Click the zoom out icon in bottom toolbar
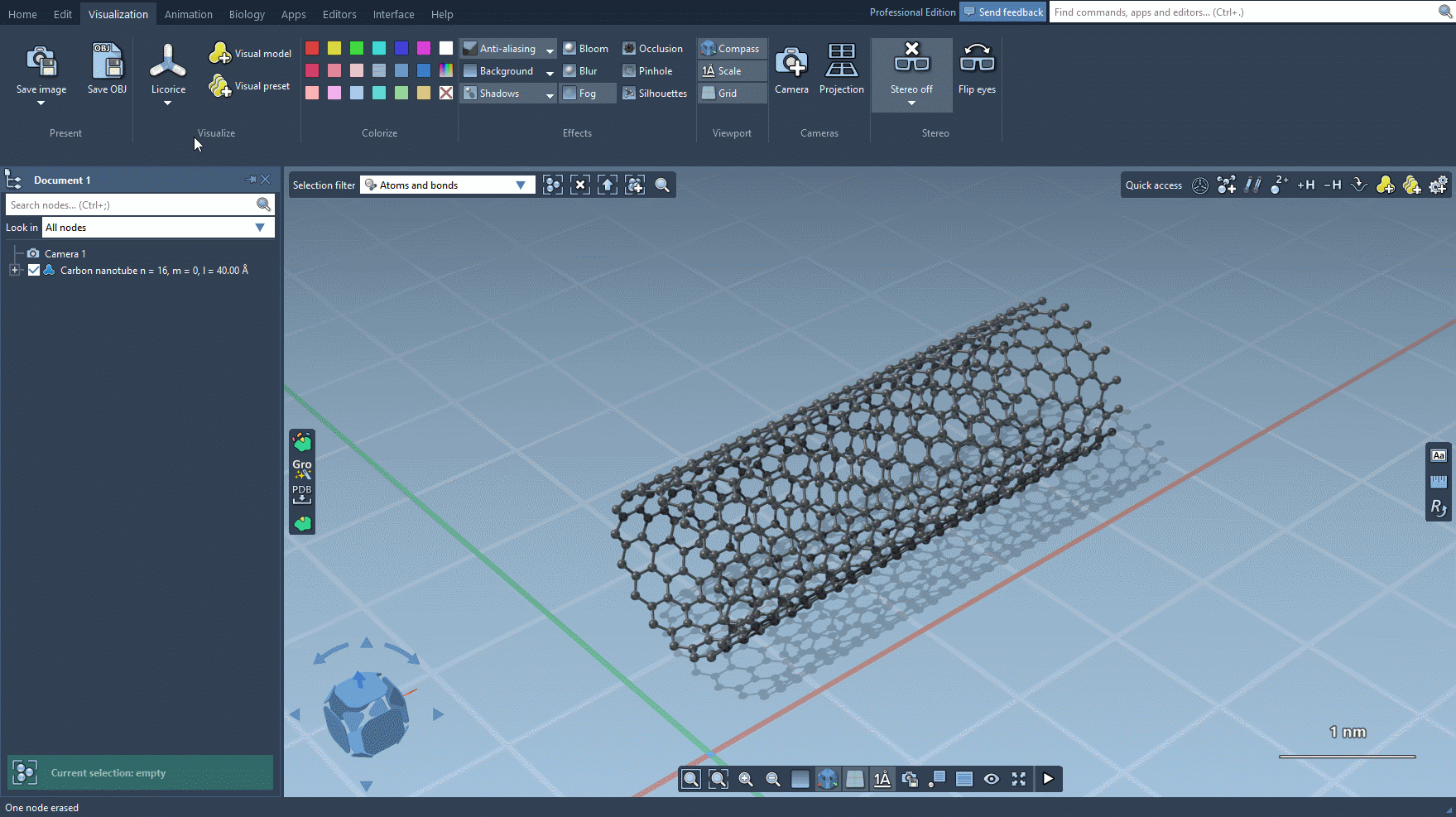1456x817 pixels. 773,779
